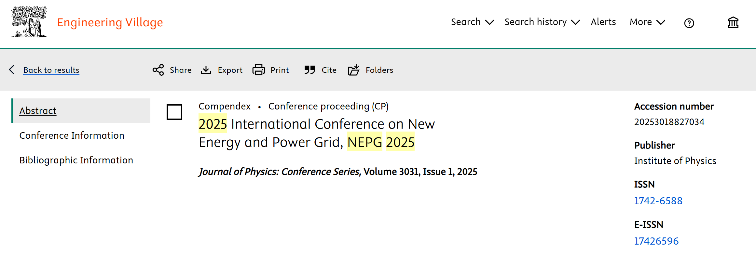
Task: Click the Share icon
Action: pyautogui.click(x=158, y=70)
